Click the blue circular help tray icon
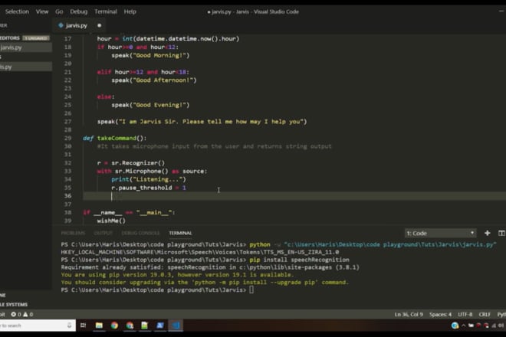Viewport: 506px width, 337px height. (x=455, y=326)
